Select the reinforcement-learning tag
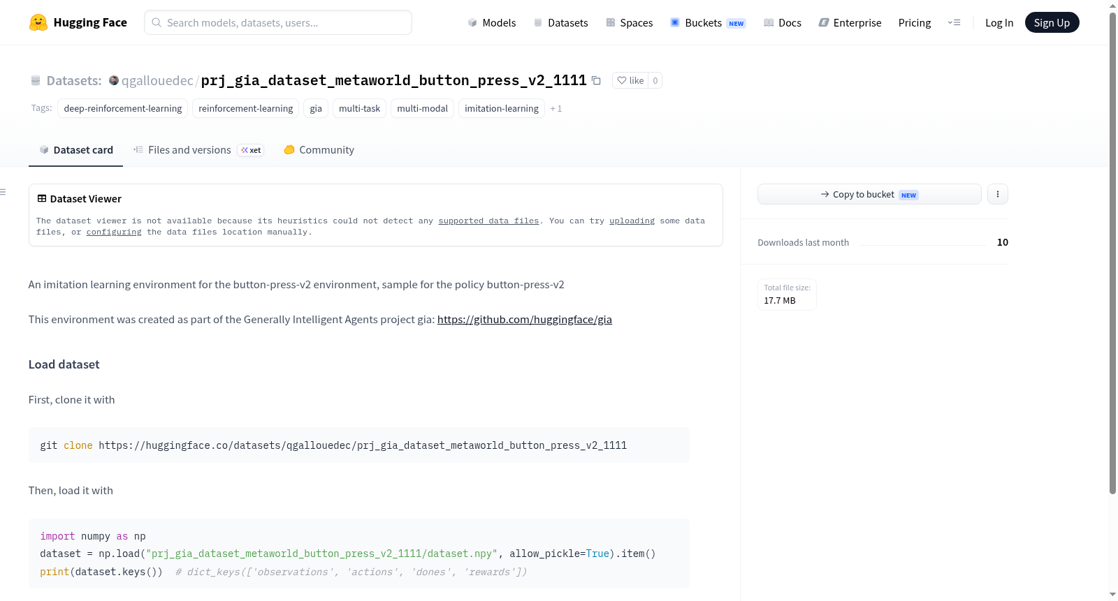Viewport: 1118px width, 601px height. (x=246, y=108)
